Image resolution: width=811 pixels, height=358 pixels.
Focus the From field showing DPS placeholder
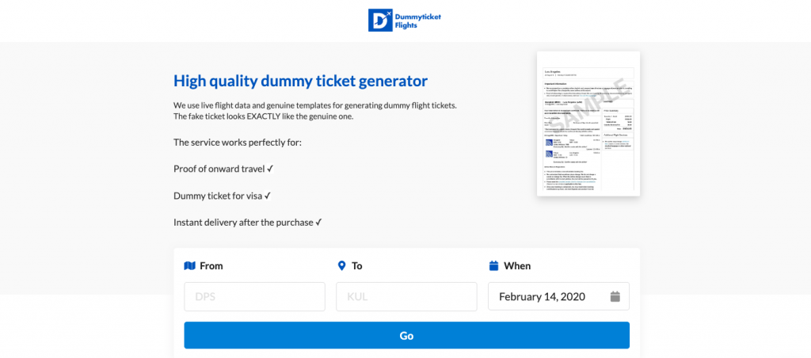[254, 296]
